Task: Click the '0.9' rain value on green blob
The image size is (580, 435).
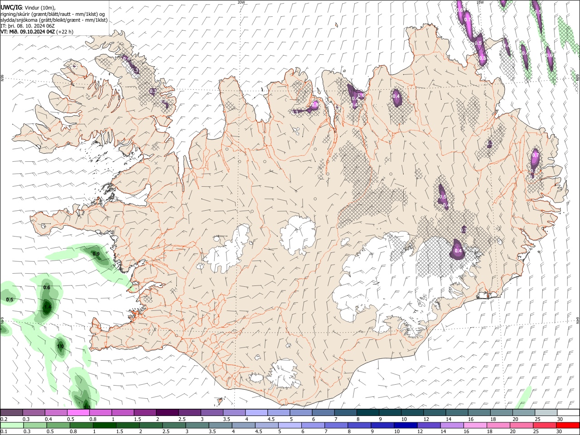Action: (x=96, y=254)
